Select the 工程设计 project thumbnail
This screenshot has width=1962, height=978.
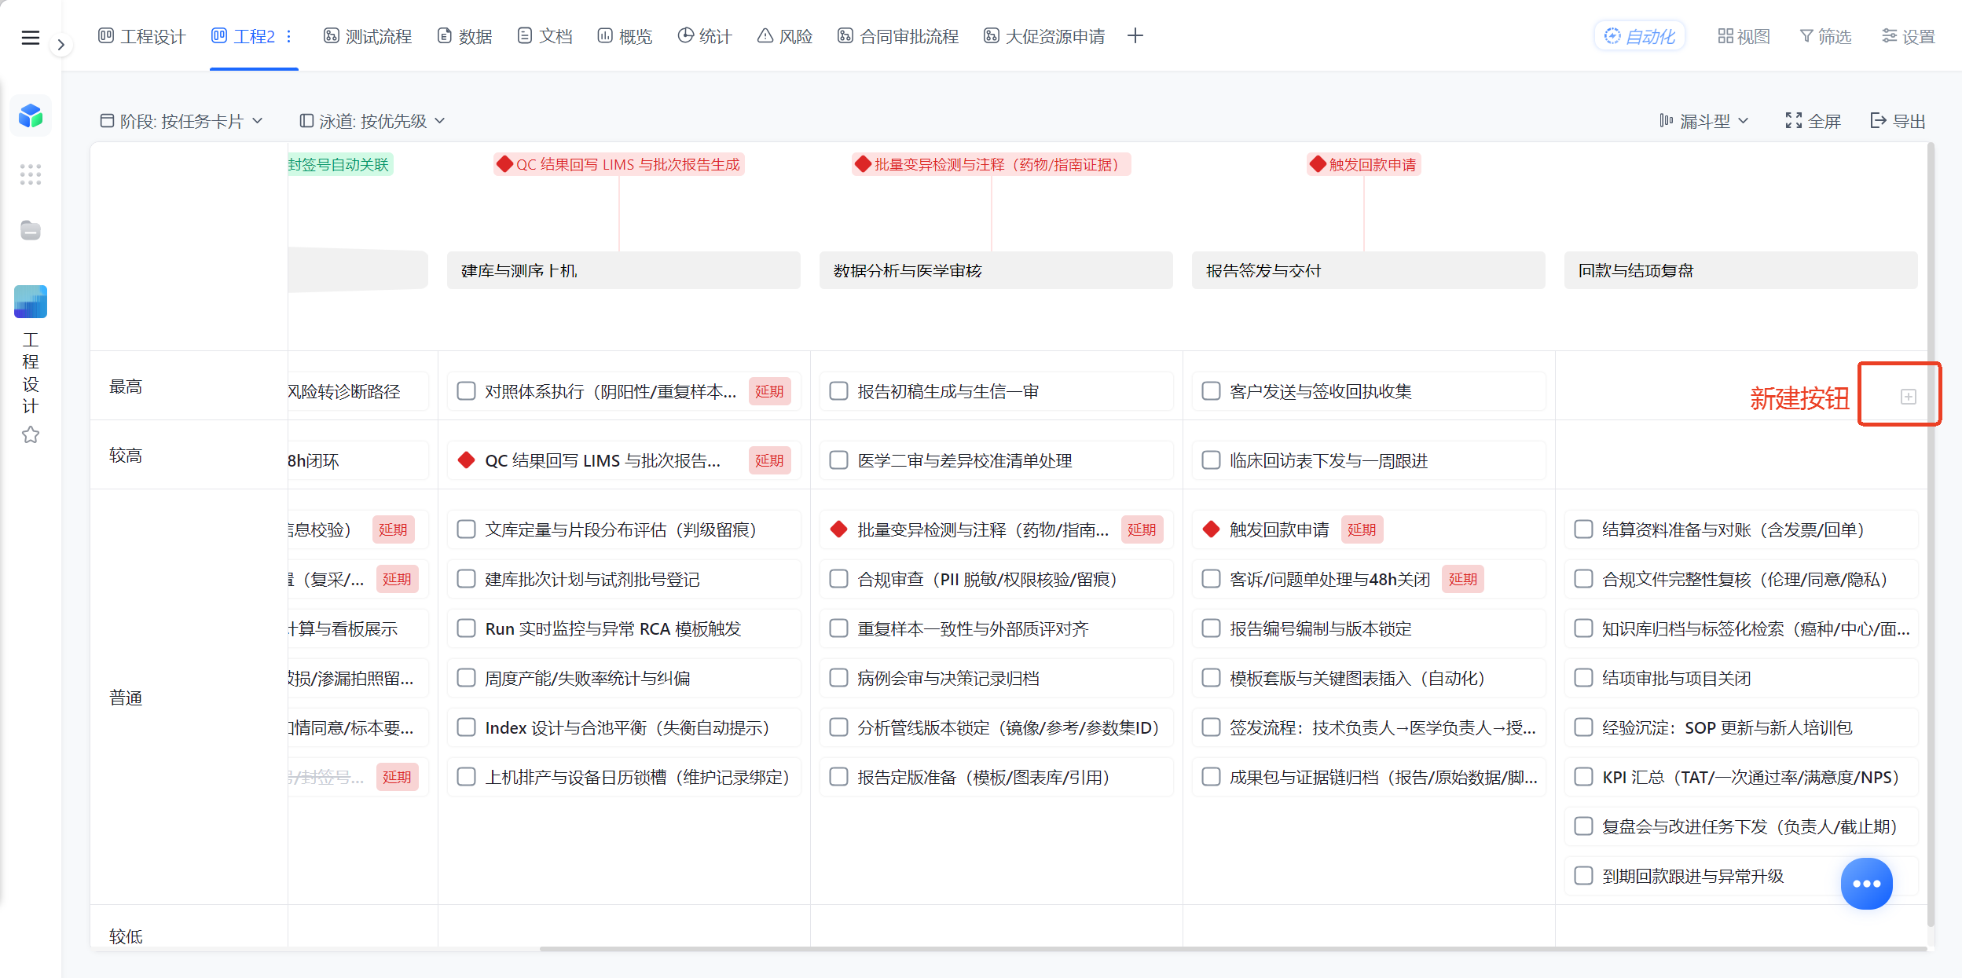point(31,302)
